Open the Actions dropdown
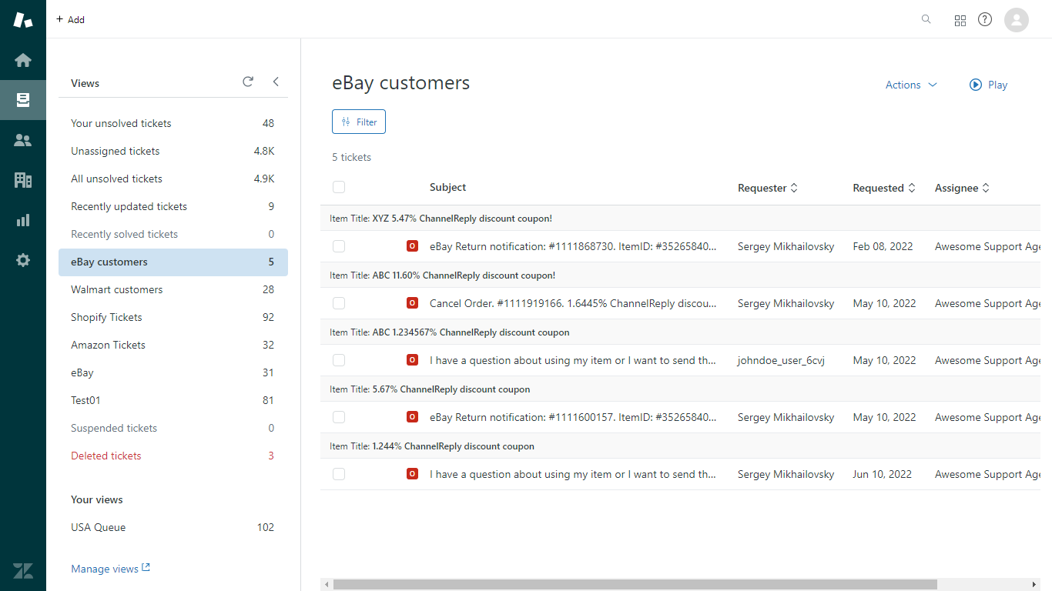Viewport: 1052px width, 591px height. pos(911,85)
